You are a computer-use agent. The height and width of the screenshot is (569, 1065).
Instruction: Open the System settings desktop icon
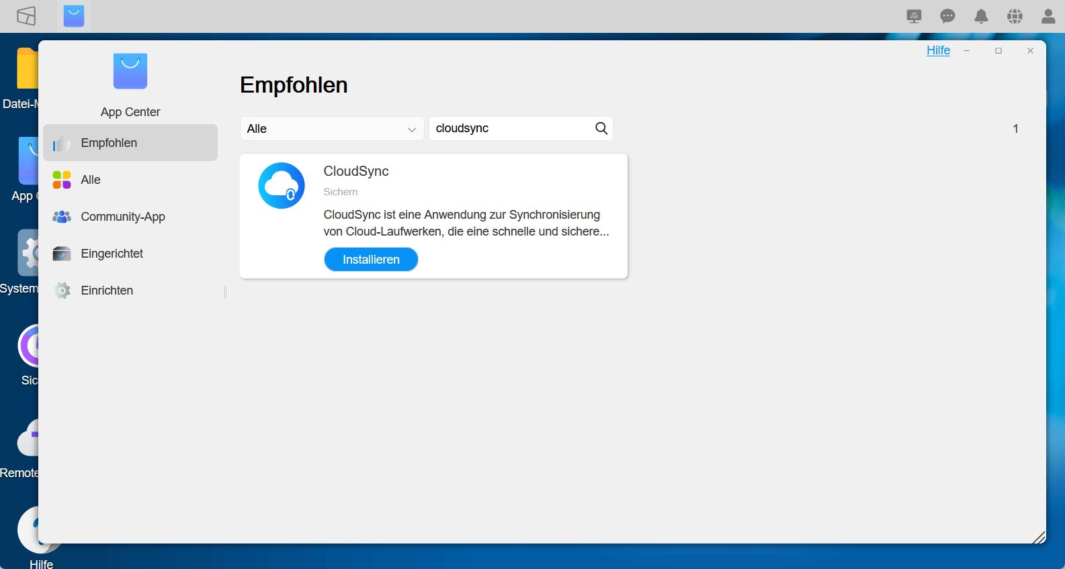(28, 253)
